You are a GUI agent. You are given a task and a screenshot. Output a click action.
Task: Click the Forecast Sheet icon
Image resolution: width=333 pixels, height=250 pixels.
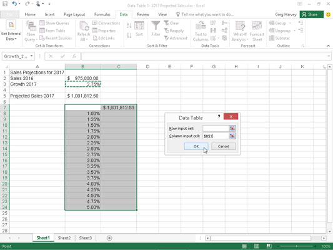coord(257,26)
